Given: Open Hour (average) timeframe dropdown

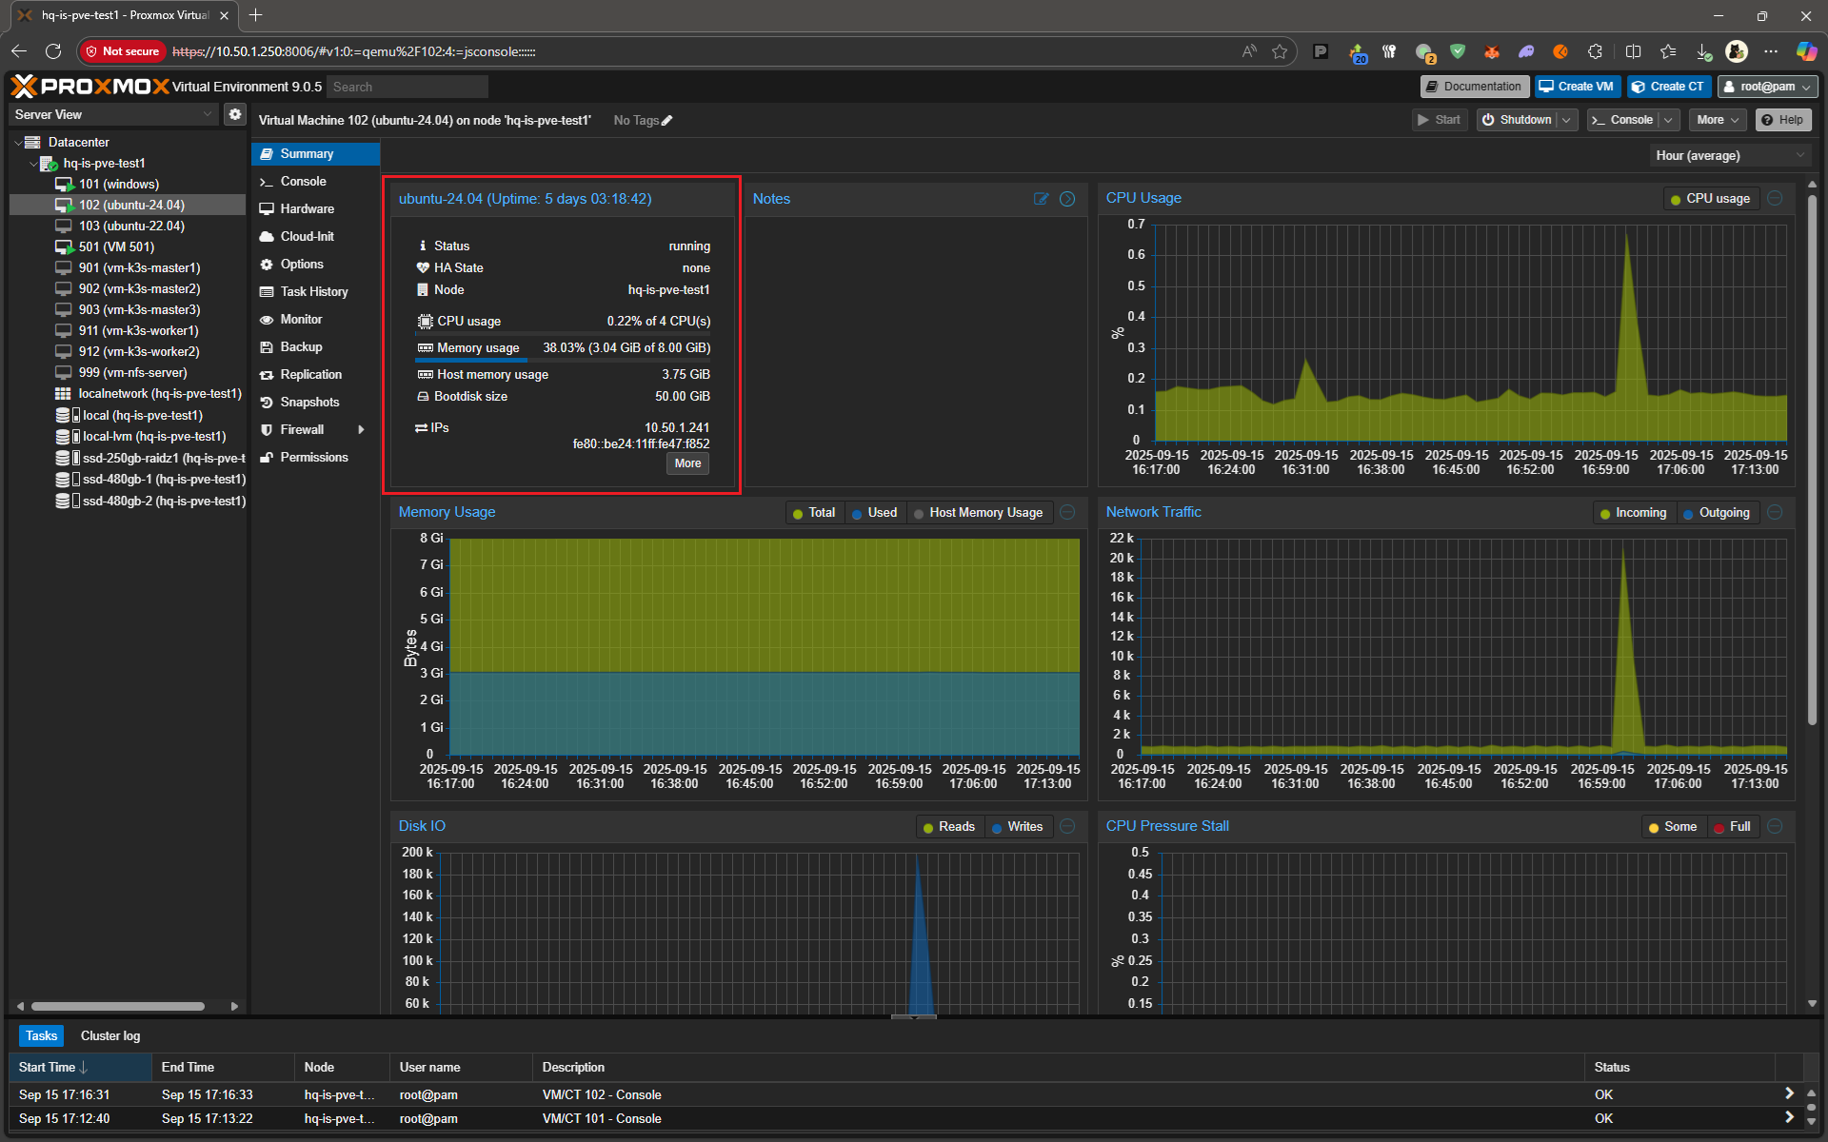Looking at the screenshot, I should click(1730, 155).
